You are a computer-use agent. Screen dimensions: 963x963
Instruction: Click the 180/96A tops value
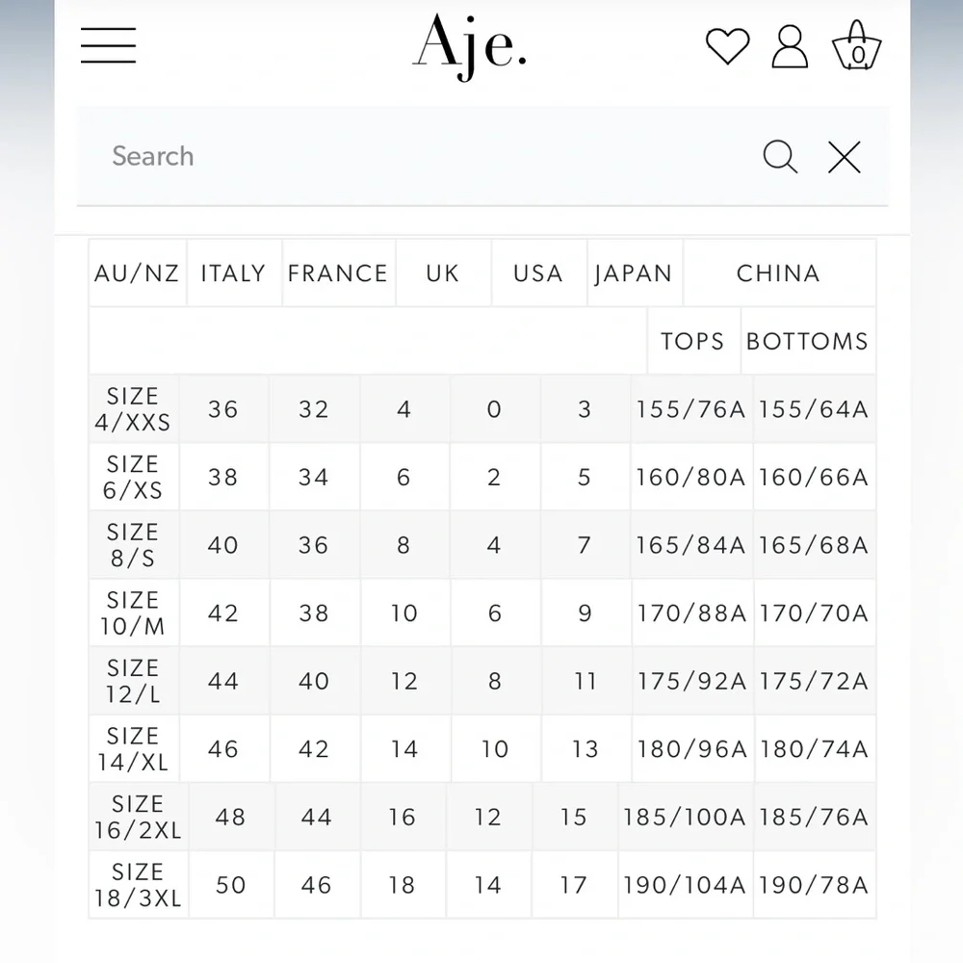[691, 748]
